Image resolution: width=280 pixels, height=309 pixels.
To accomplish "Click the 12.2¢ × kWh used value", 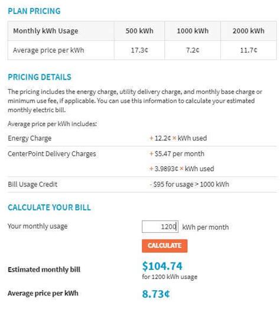I will [x=178, y=138].
